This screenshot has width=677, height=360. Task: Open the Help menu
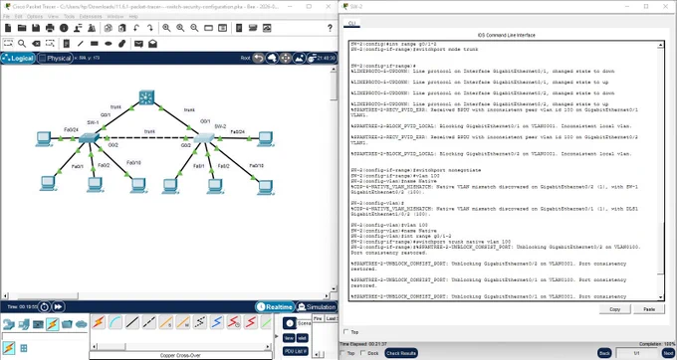point(133,16)
